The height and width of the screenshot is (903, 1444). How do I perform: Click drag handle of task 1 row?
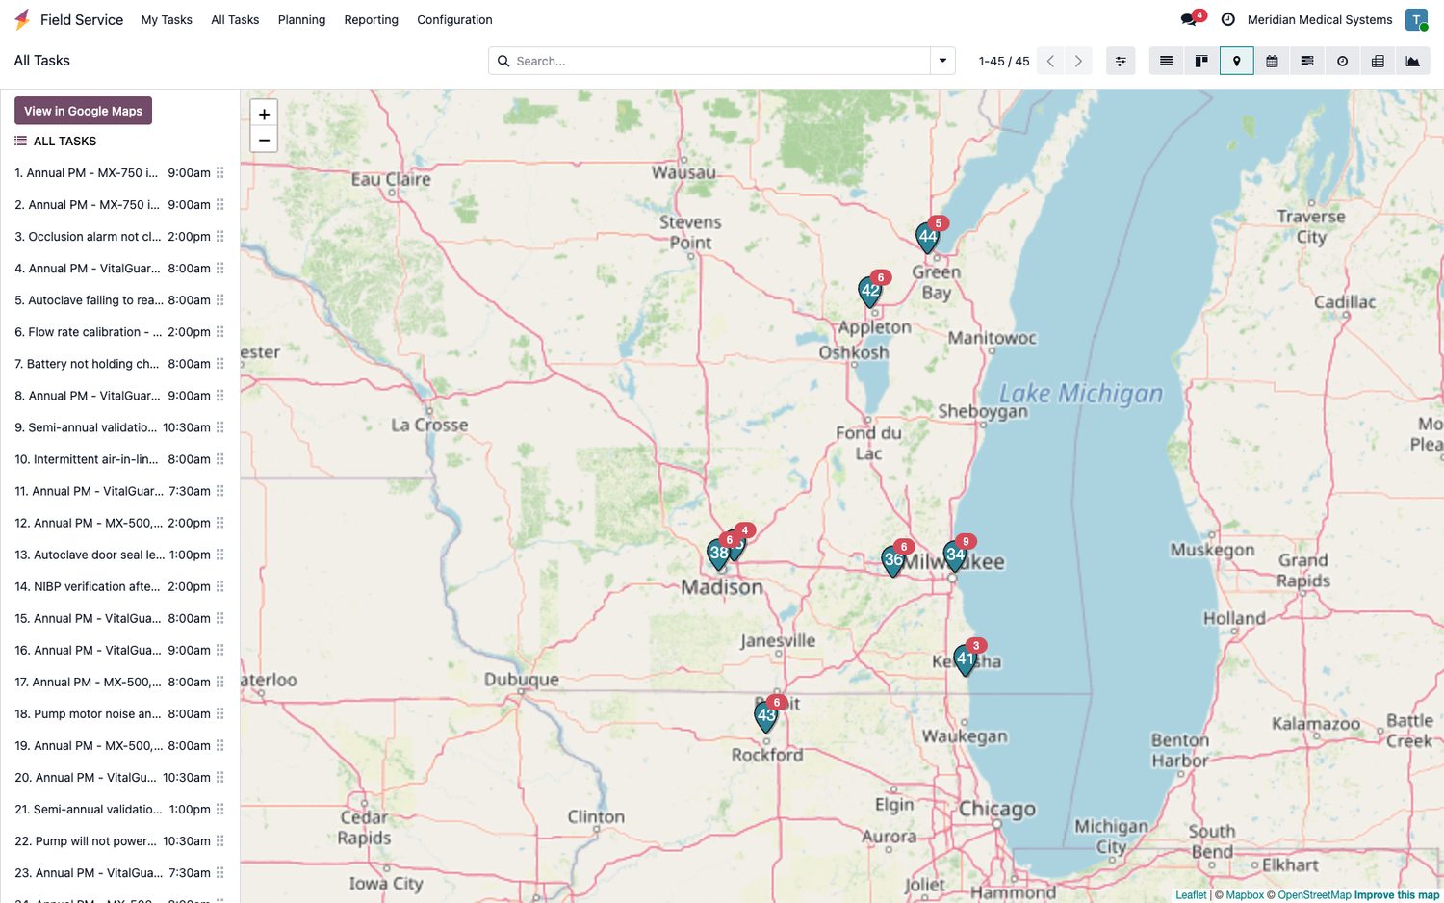tap(219, 173)
